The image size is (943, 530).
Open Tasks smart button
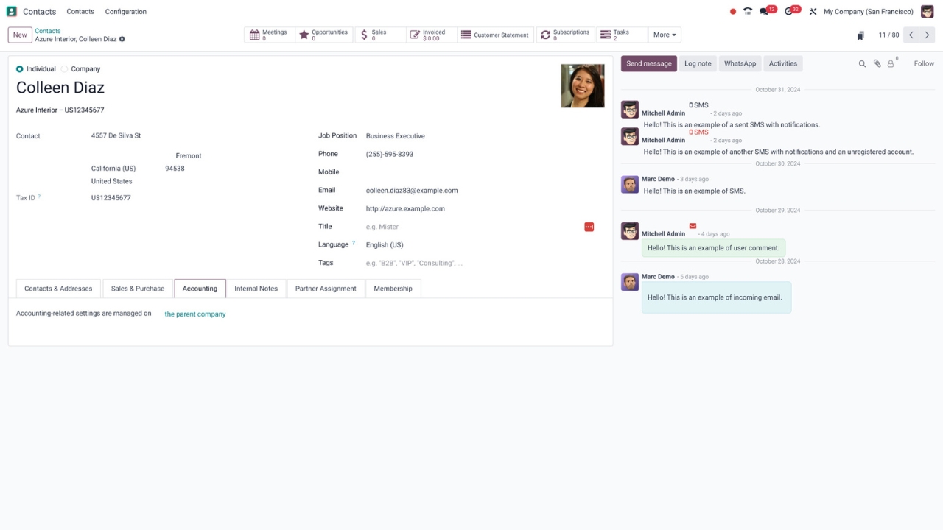tap(622, 35)
